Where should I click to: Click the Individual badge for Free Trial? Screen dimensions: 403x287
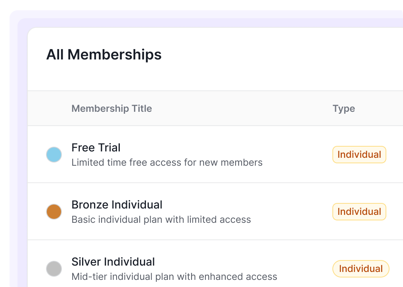pyautogui.click(x=359, y=155)
